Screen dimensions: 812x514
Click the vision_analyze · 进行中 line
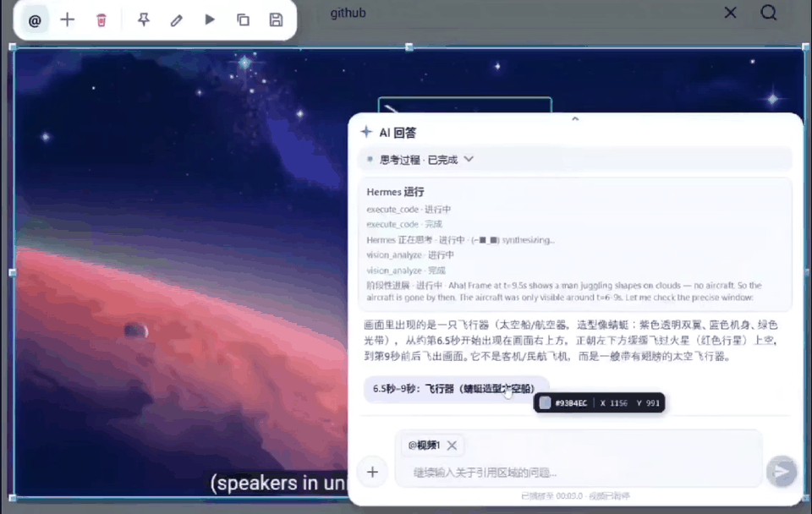coord(410,254)
